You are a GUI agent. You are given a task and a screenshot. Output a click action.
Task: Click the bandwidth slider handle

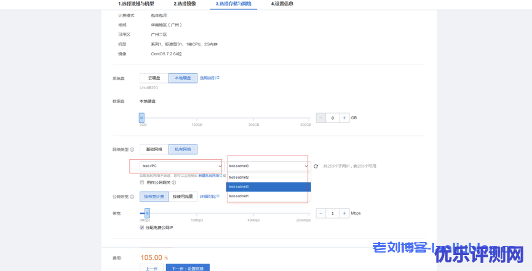click(x=147, y=213)
